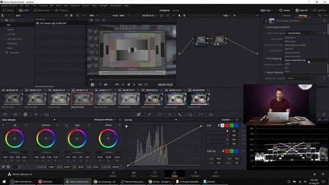Select the Color Wheels palette icon

25,114
